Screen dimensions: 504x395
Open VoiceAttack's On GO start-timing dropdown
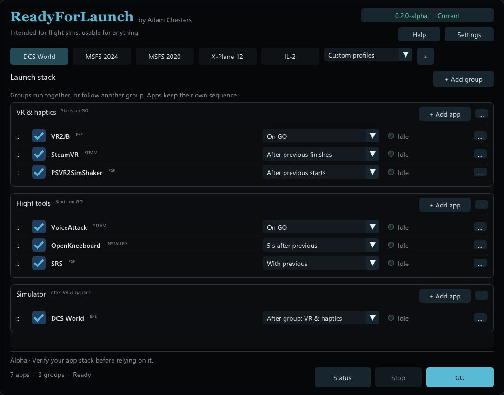pyautogui.click(x=321, y=227)
